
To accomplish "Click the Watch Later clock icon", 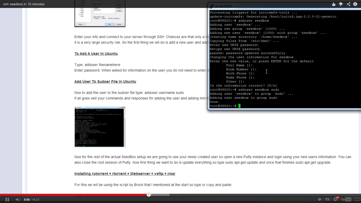I will (x=320, y=200).
